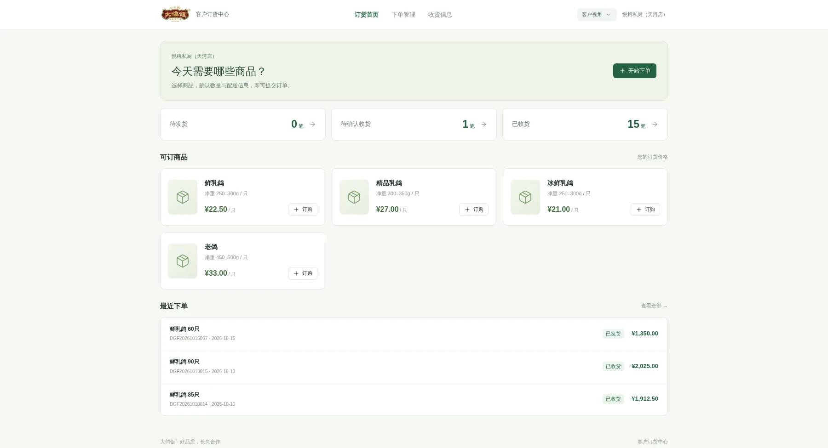Click the ¥22.50 price of 鲜乳鸽
This screenshot has width=828, height=448.
tap(216, 210)
